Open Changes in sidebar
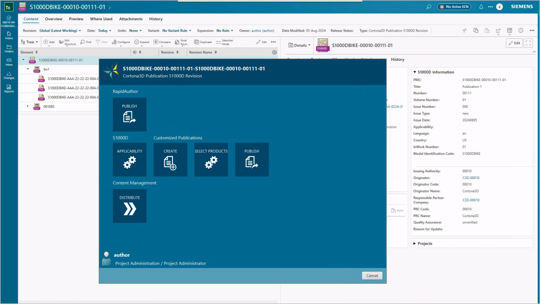Image resolution: width=540 pixels, height=304 pixels. click(9, 75)
